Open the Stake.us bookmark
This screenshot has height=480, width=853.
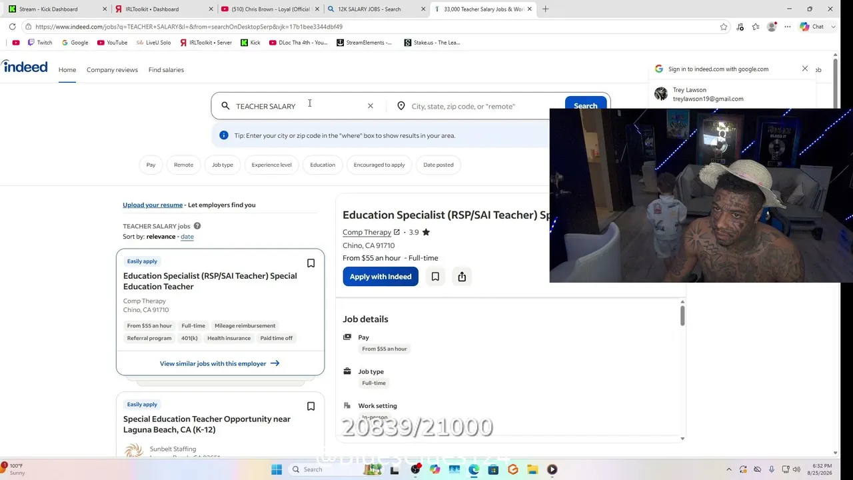(432, 43)
